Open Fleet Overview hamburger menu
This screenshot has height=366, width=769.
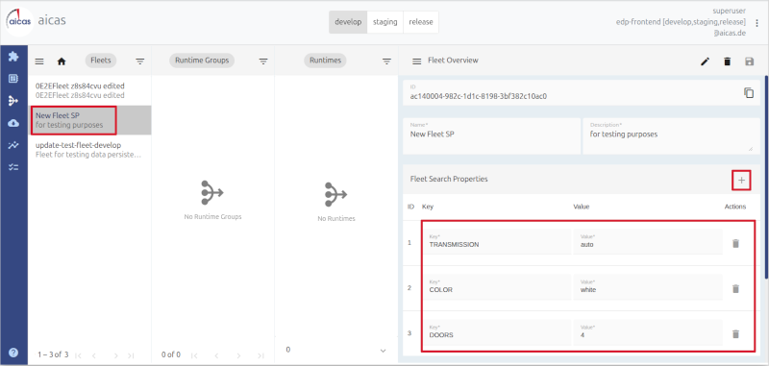point(417,61)
